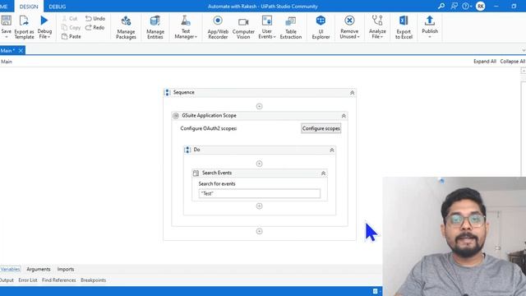Click Export to Excel icon
Viewport: 526px width, 296px height.
click(x=404, y=21)
